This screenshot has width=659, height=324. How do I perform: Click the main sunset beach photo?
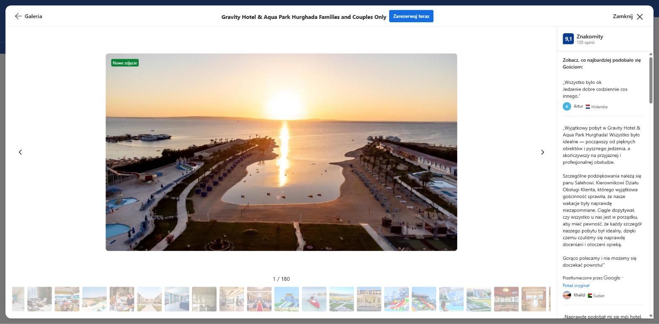pos(281,152)
